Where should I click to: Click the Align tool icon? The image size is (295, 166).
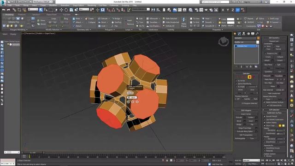pyautogui.click(x=158, y=10)
